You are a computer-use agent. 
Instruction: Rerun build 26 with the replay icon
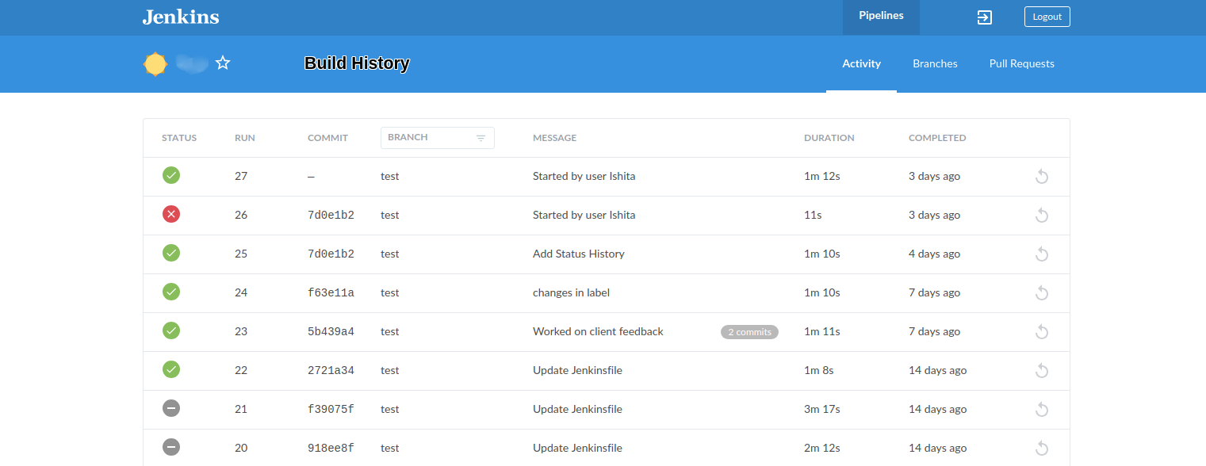point(1042,215)
